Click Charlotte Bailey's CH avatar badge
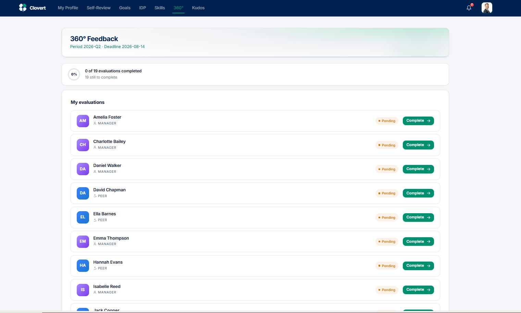The width and height of the screenshot is (521, 313). point(83,145)
